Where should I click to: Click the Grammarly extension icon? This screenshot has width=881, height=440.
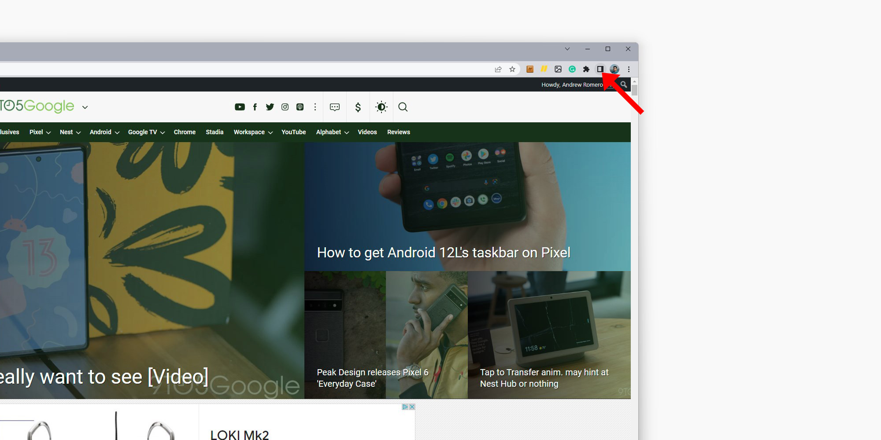coord(573,69)
